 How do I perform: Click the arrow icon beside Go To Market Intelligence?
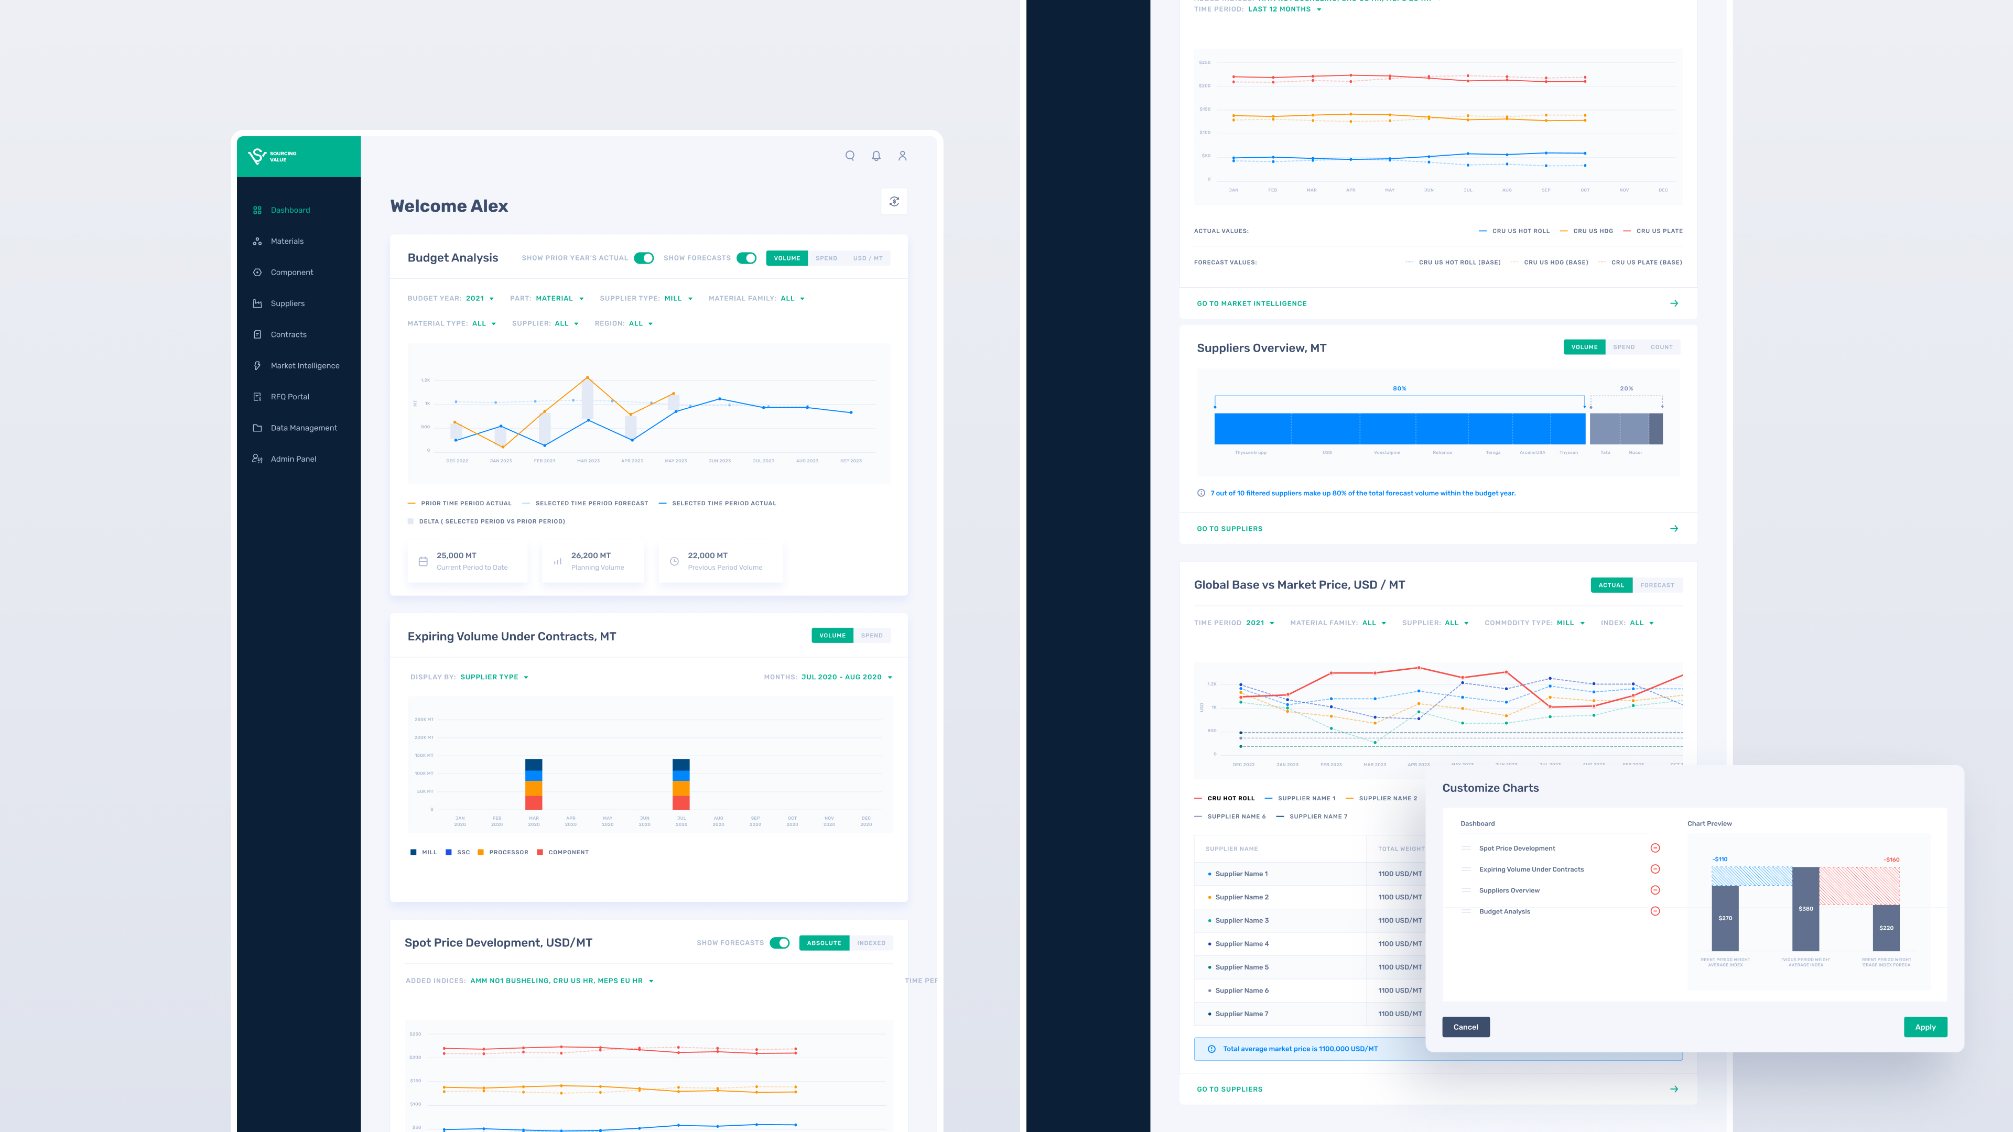click(1674, 303)
